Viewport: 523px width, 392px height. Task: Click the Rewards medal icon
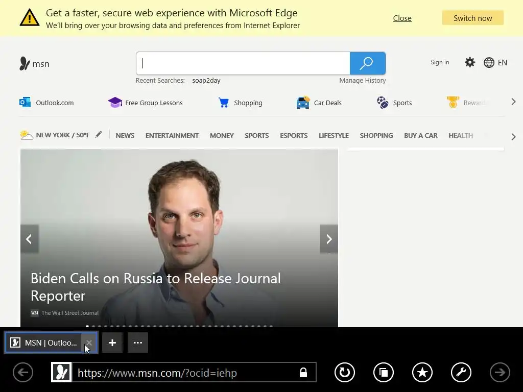(x=453, y=102)
